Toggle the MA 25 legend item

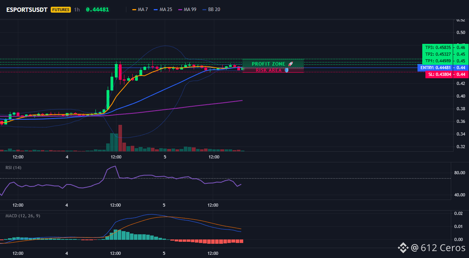point(162,9)
